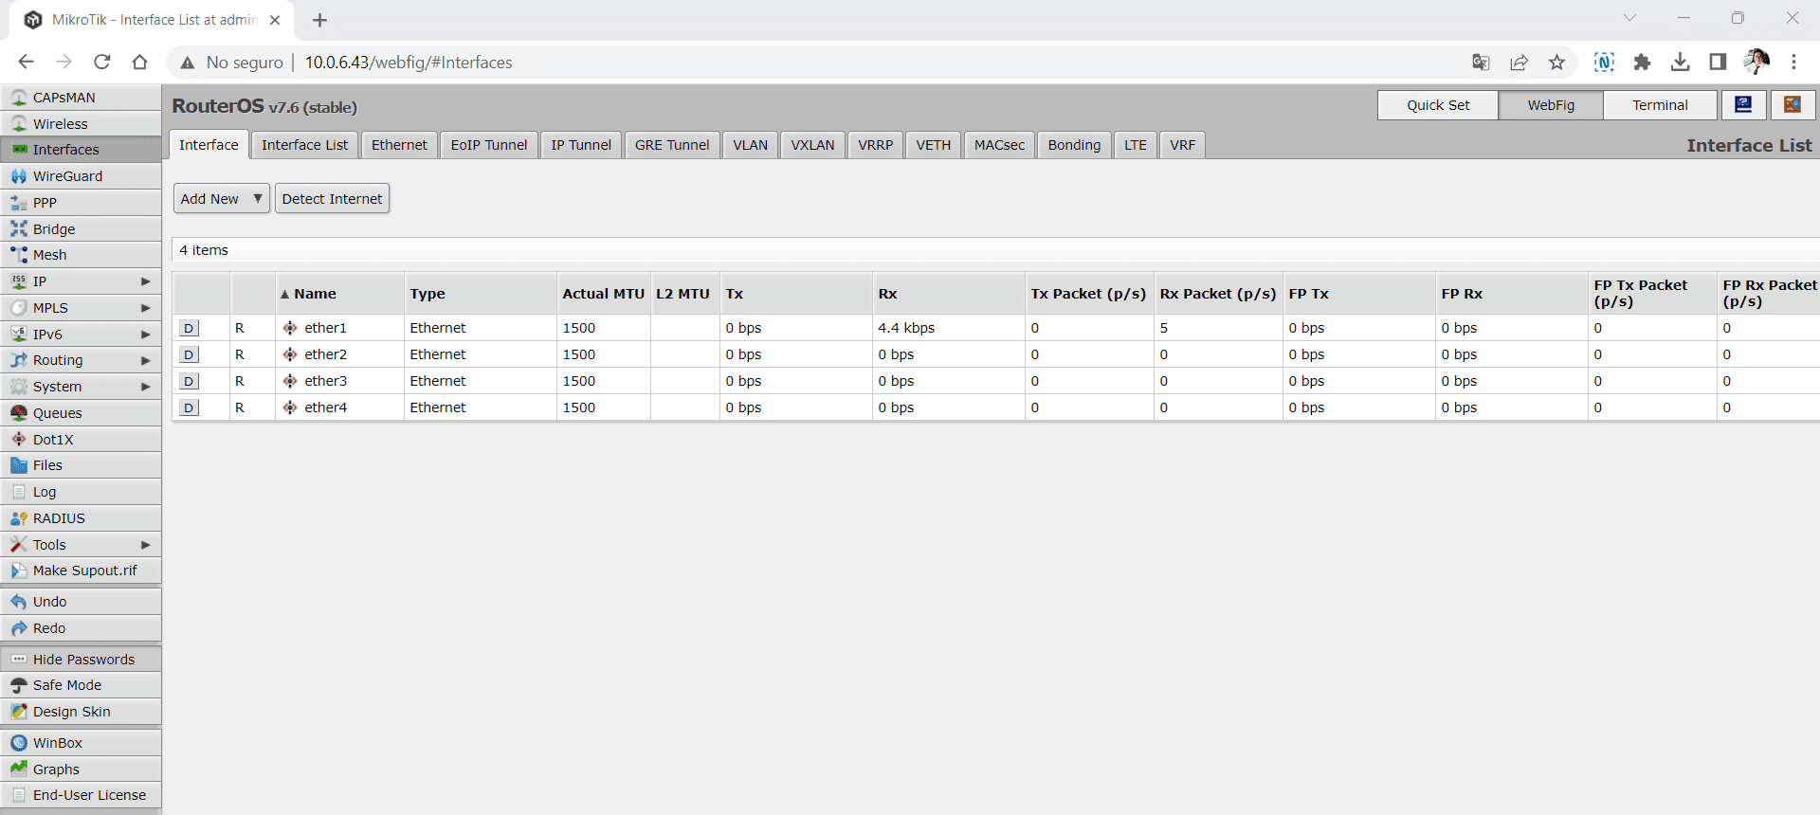Click the ether3 interface icon
Image resolution: width=1820 pixels, height=815 pixels.
click(x=290, y=381)
